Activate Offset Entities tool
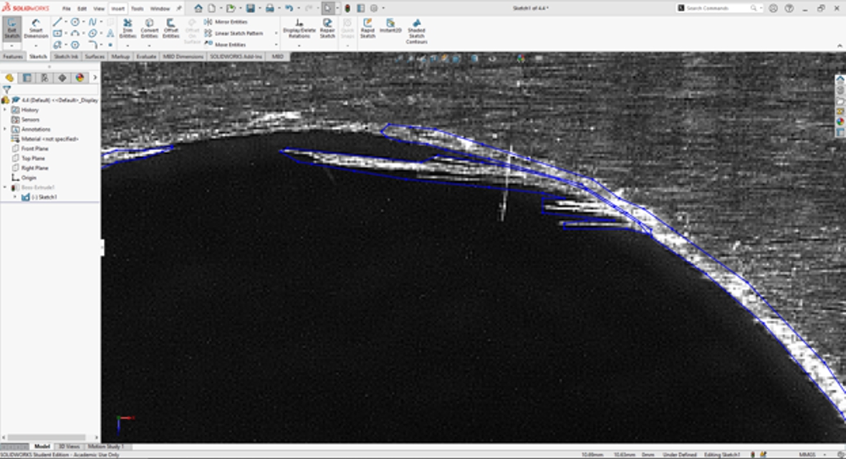Image resolution: width=846 pixels, height=459 pixels. pyautogui.click(x=170, y=29)
